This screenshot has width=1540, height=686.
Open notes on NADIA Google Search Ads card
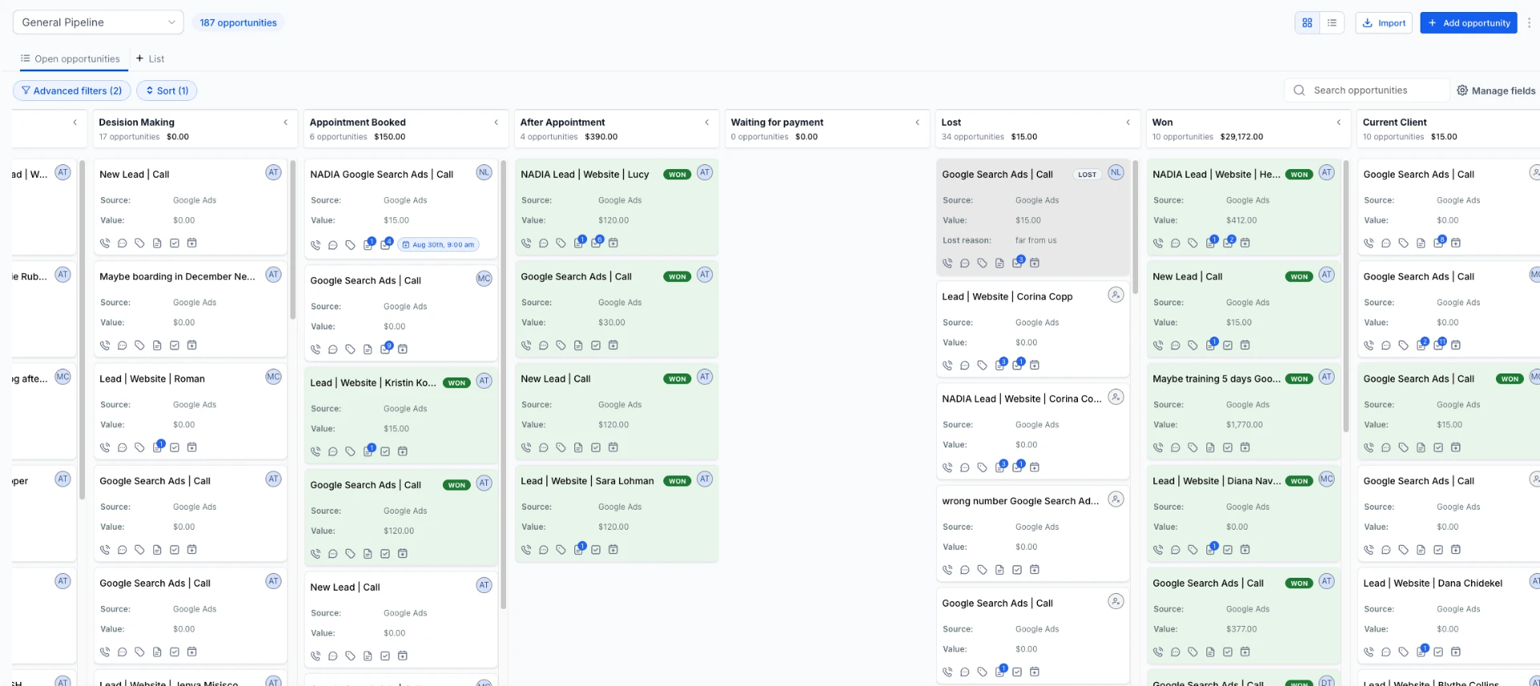368,245
